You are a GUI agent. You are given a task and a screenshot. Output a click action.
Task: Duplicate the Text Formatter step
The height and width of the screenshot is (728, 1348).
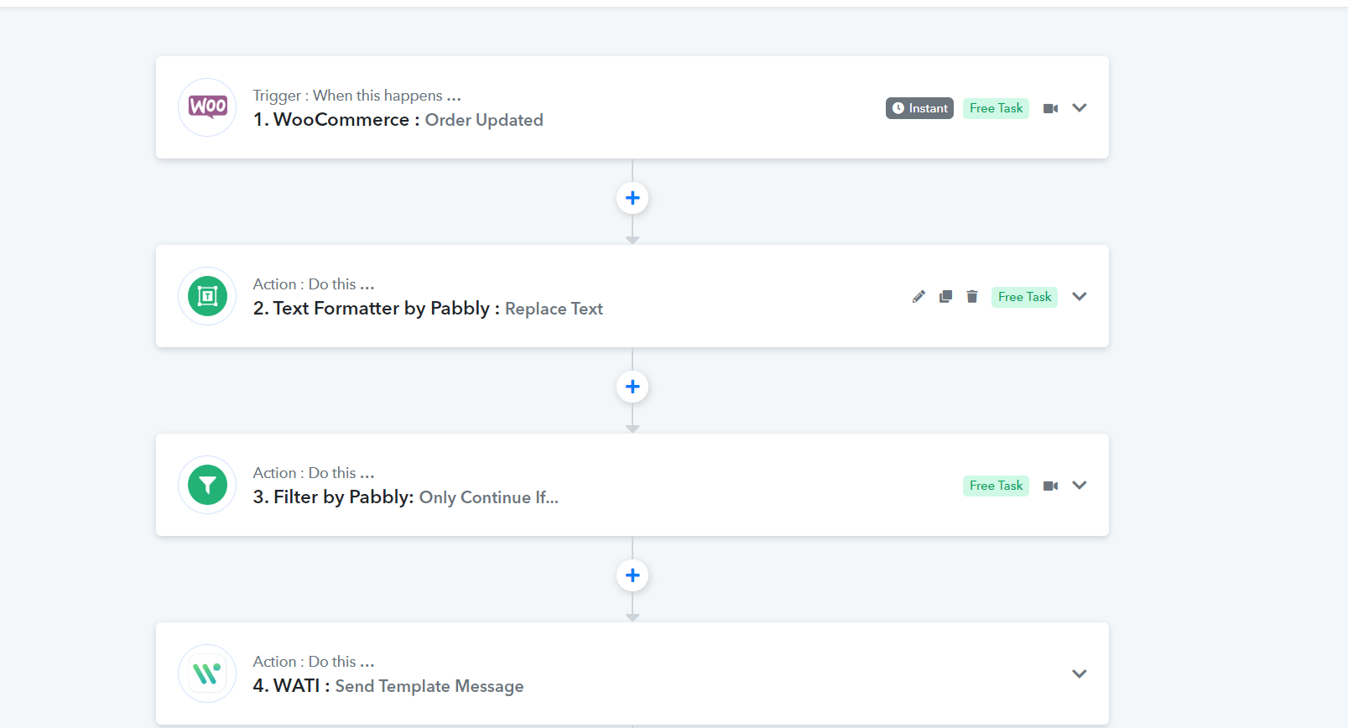(945, 296)
